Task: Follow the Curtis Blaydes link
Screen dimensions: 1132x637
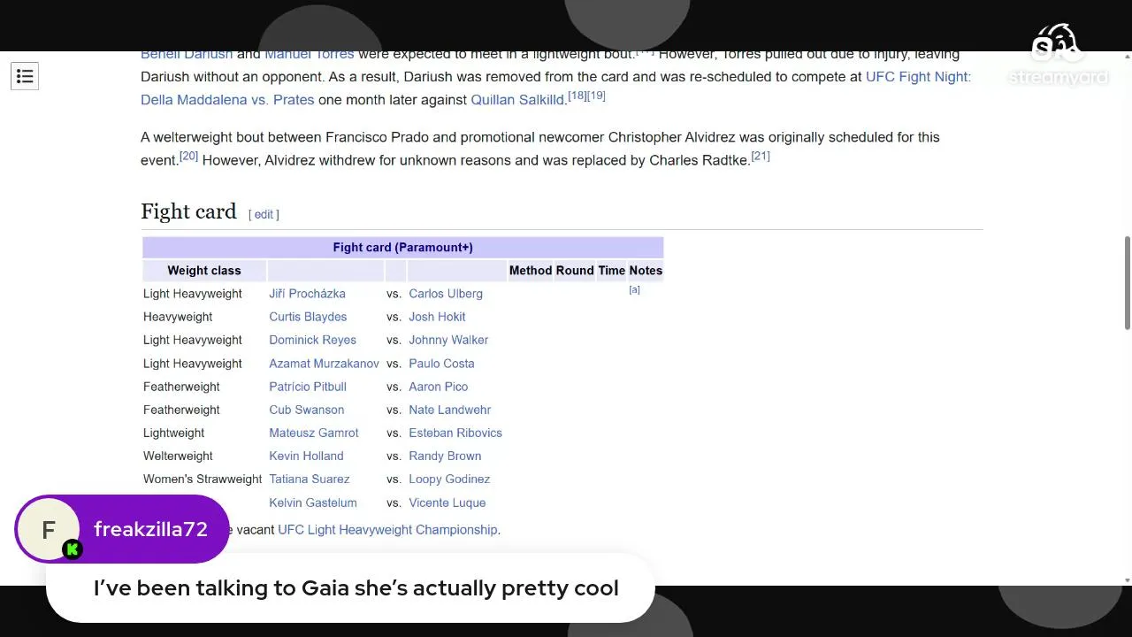Action: pyautogui.click(x=308, y=317)
